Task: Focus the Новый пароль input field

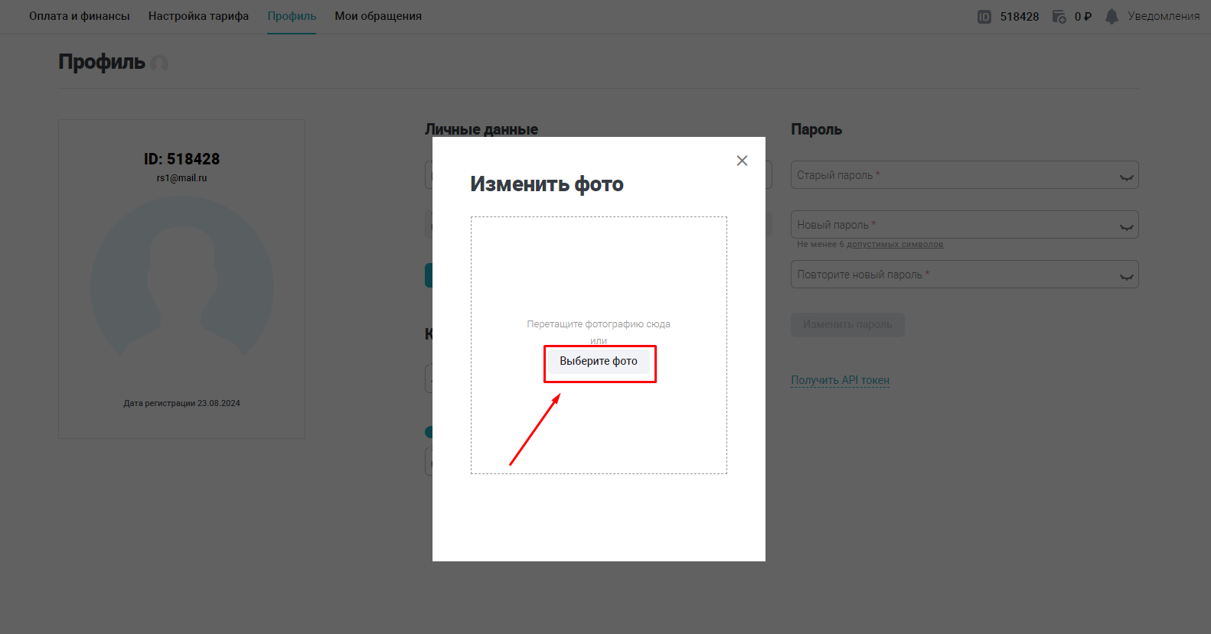Action: [965, 225]
